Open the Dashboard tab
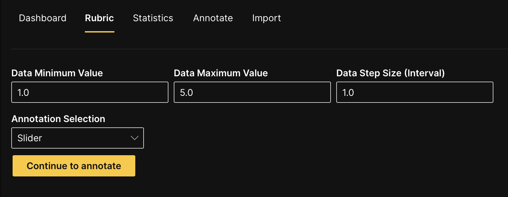 [x=42, y=18]
